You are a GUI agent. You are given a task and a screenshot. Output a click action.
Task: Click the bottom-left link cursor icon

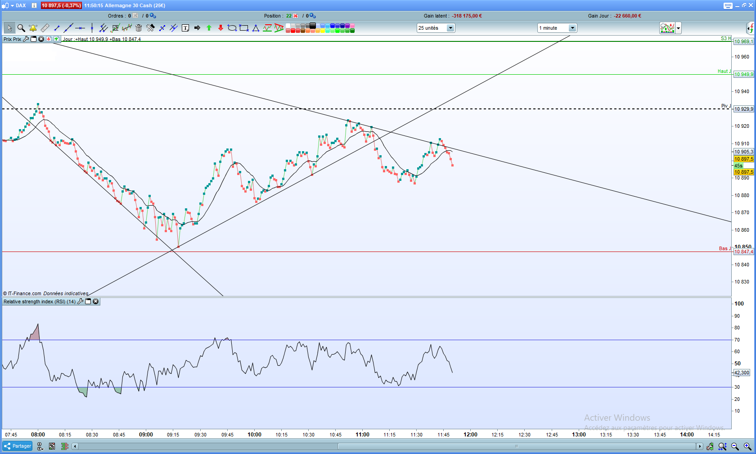tap(40, 446)
